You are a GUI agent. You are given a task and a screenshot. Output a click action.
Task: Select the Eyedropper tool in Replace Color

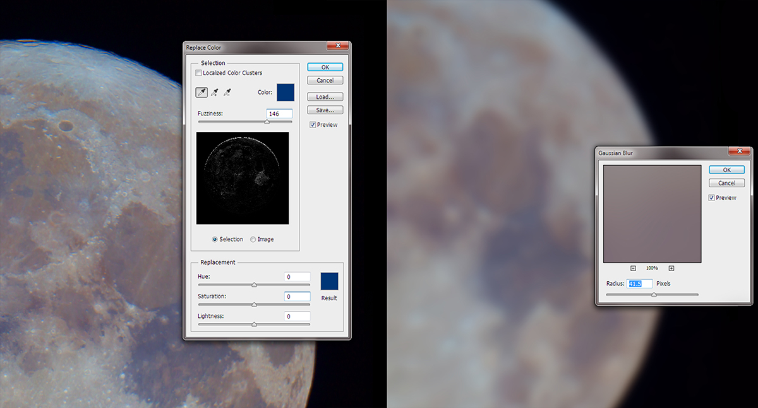click(x=202, y=92)
